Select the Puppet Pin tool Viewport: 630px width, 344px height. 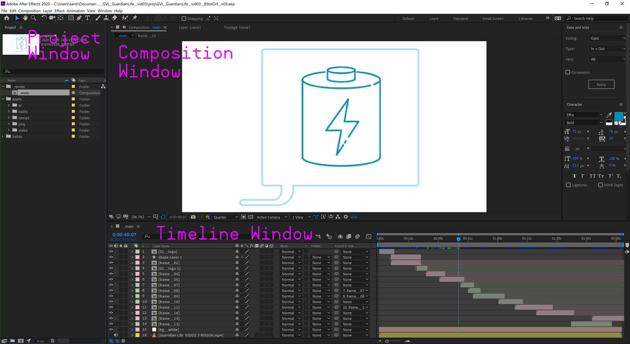click(135, 18)
